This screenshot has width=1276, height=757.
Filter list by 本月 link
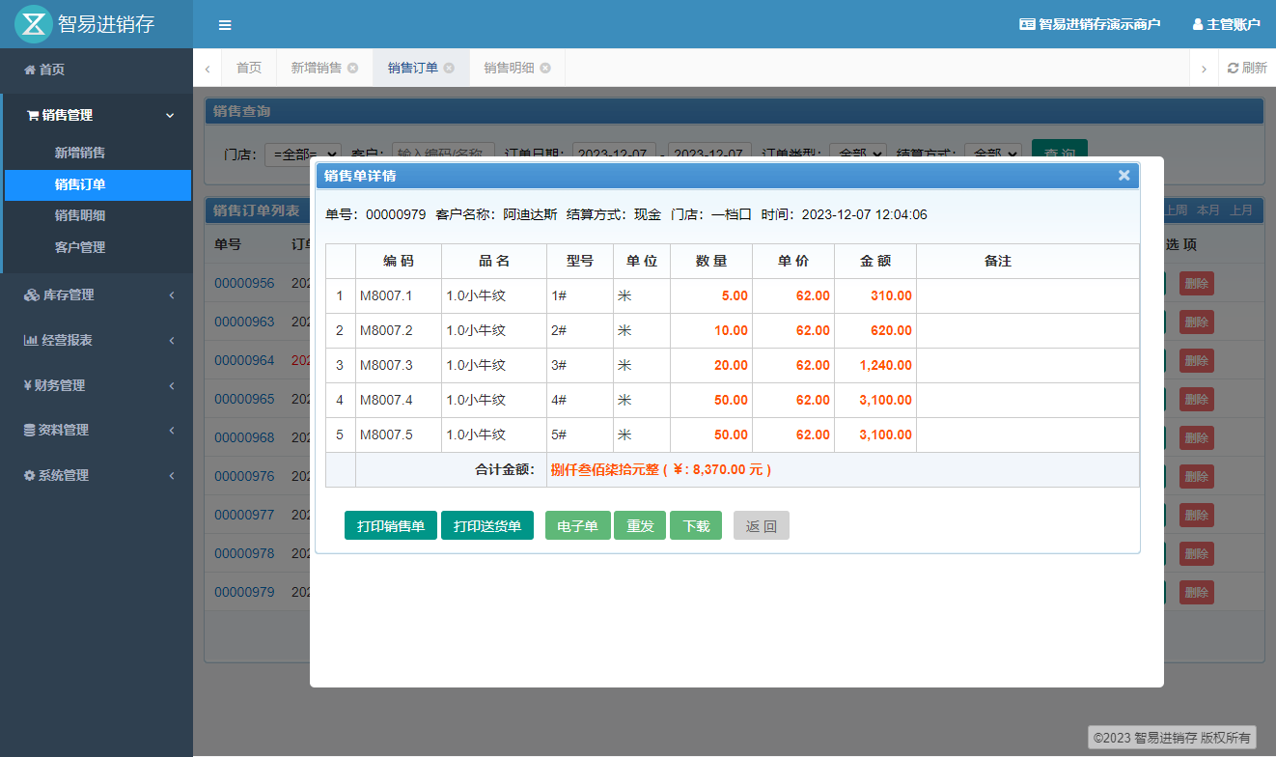(1208, 210)
